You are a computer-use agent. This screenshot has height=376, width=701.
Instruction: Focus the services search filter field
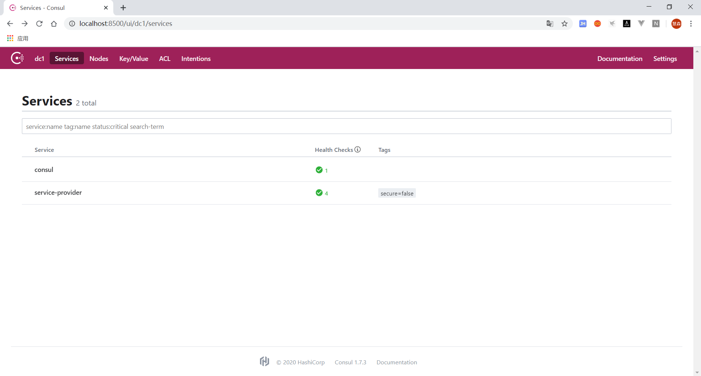click(x=346, y=126)
